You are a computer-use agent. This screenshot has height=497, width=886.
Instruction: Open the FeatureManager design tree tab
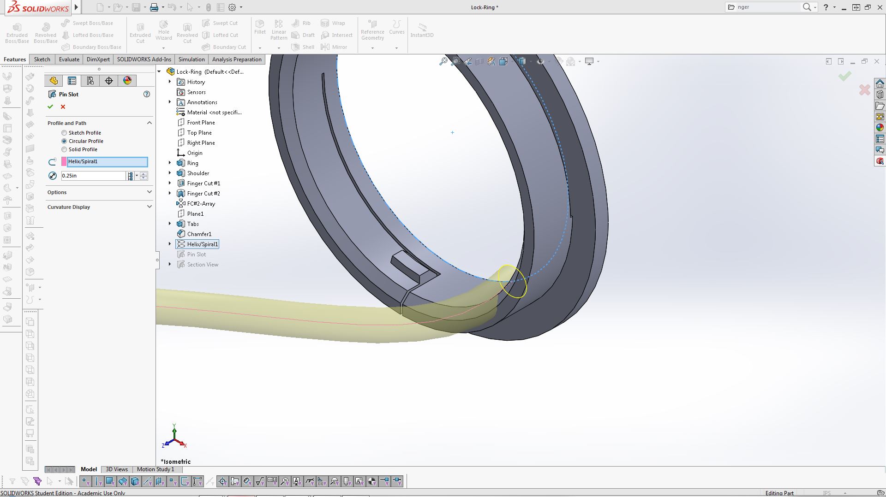point(54,81)
